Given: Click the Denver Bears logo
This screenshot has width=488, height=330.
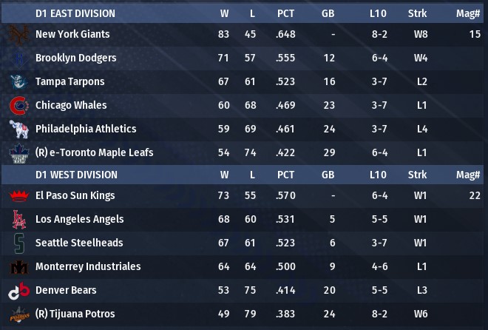Looking at the screenshot, I should [x=18, y=290].
